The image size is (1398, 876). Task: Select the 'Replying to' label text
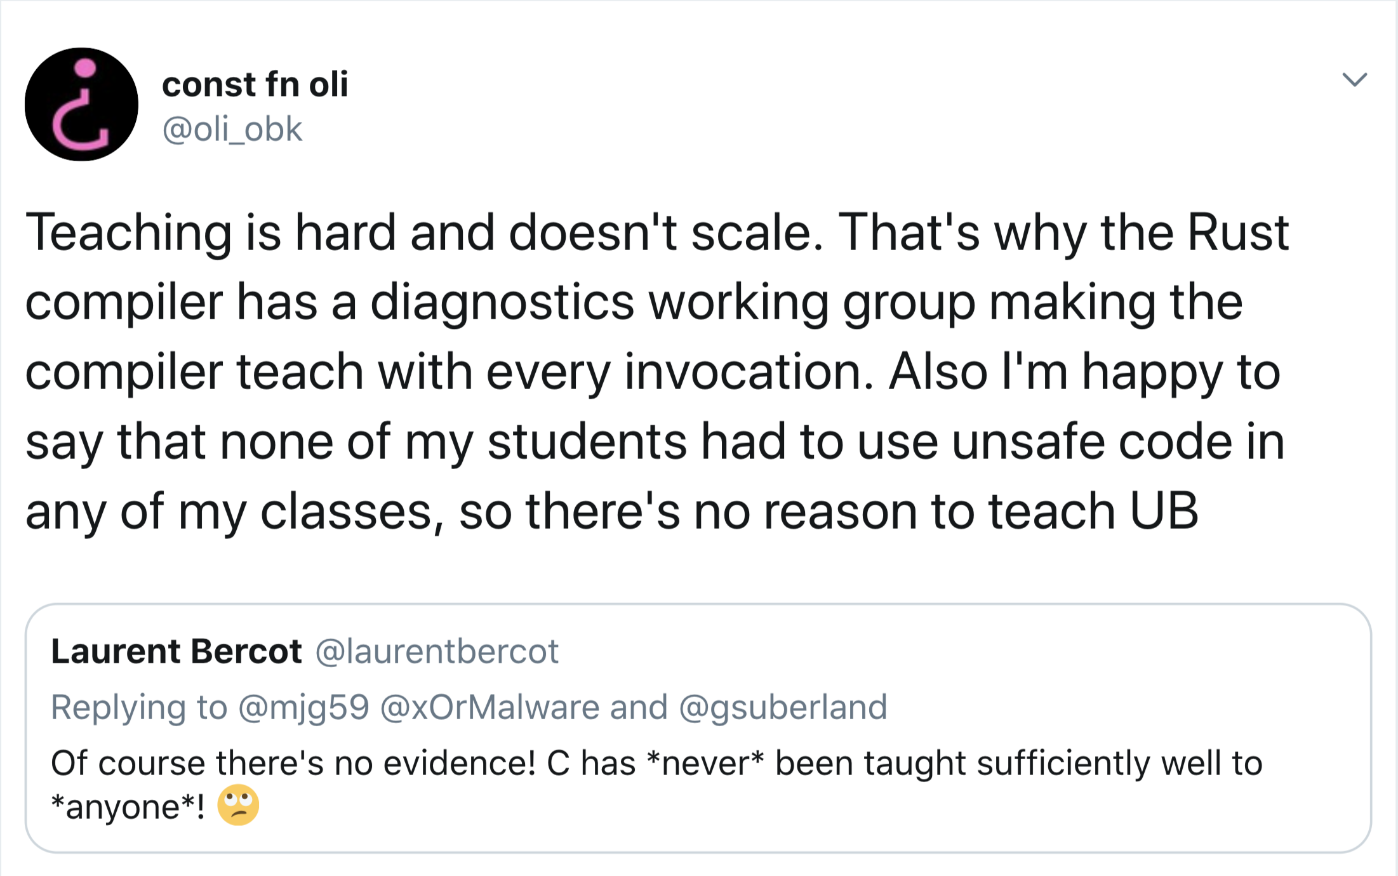139,707
